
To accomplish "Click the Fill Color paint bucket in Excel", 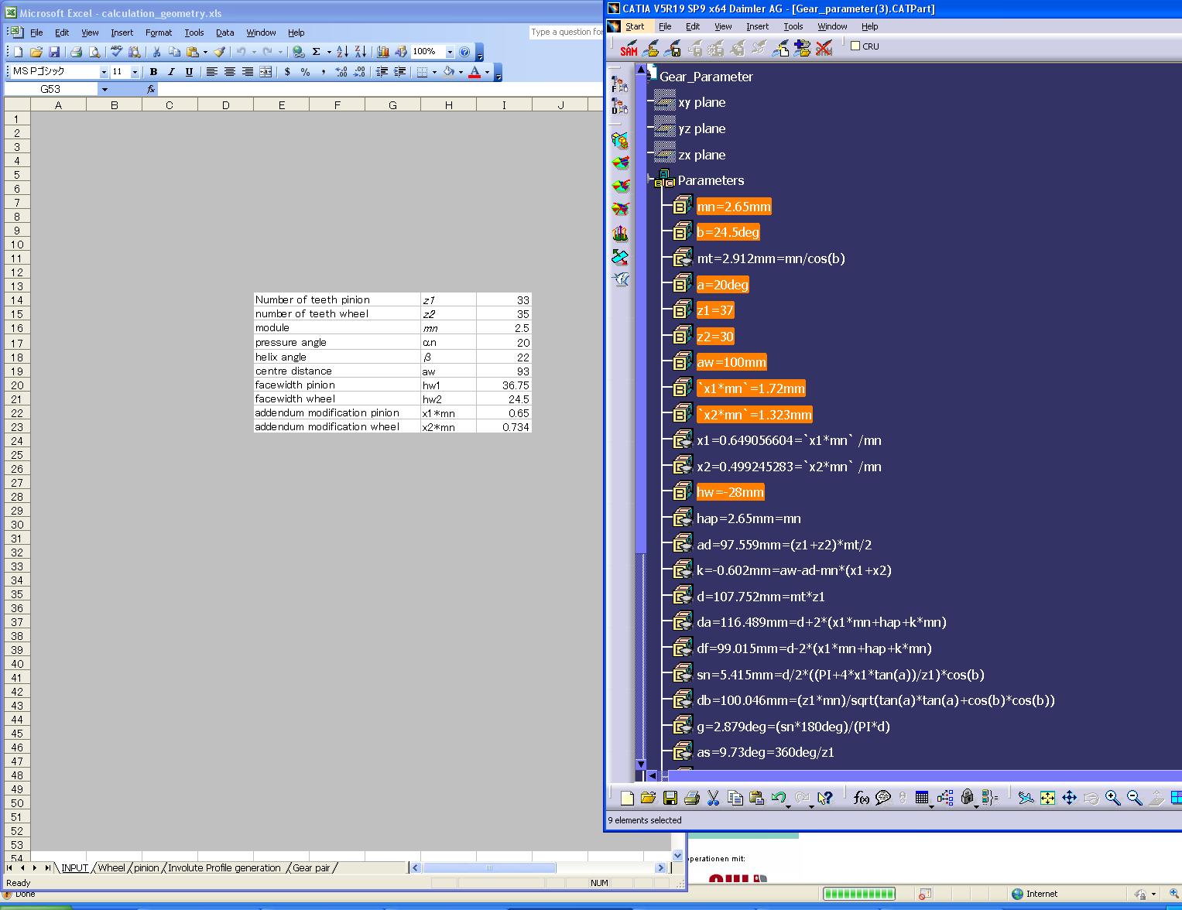I will click(448, 72).
